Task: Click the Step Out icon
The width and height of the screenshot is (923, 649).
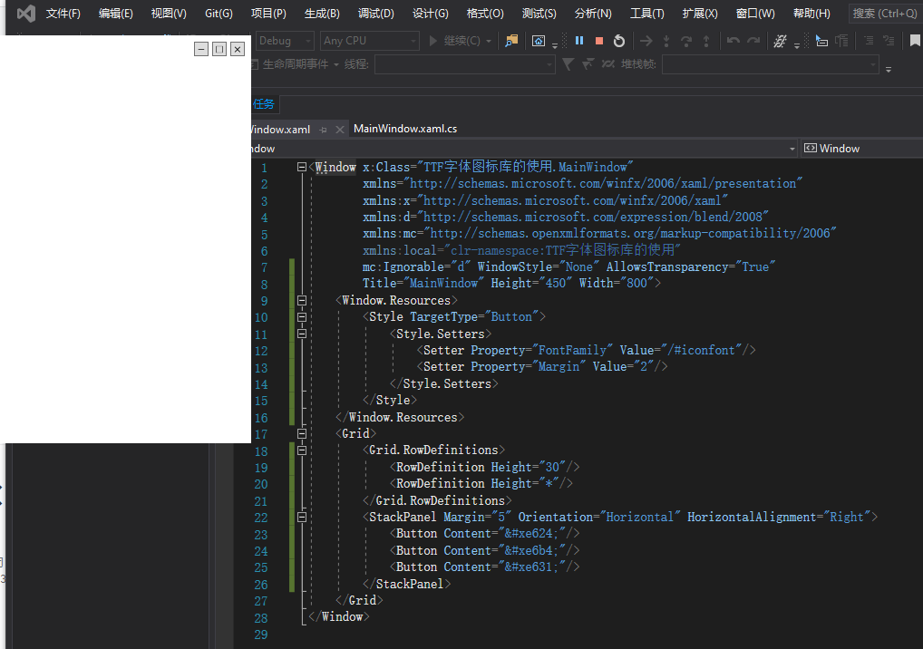Action: tap(706, 41)
